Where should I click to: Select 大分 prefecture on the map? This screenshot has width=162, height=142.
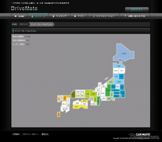pos(68,100)
